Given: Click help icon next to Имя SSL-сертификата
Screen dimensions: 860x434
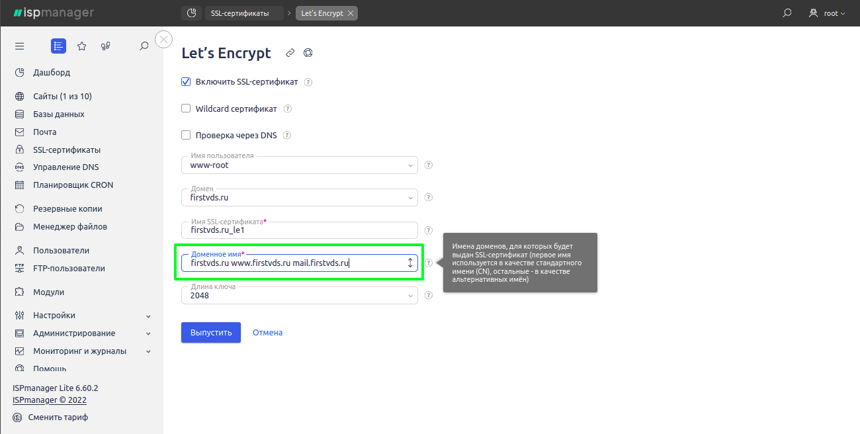Looking at the screenshot, I should (x=429, y=230).
